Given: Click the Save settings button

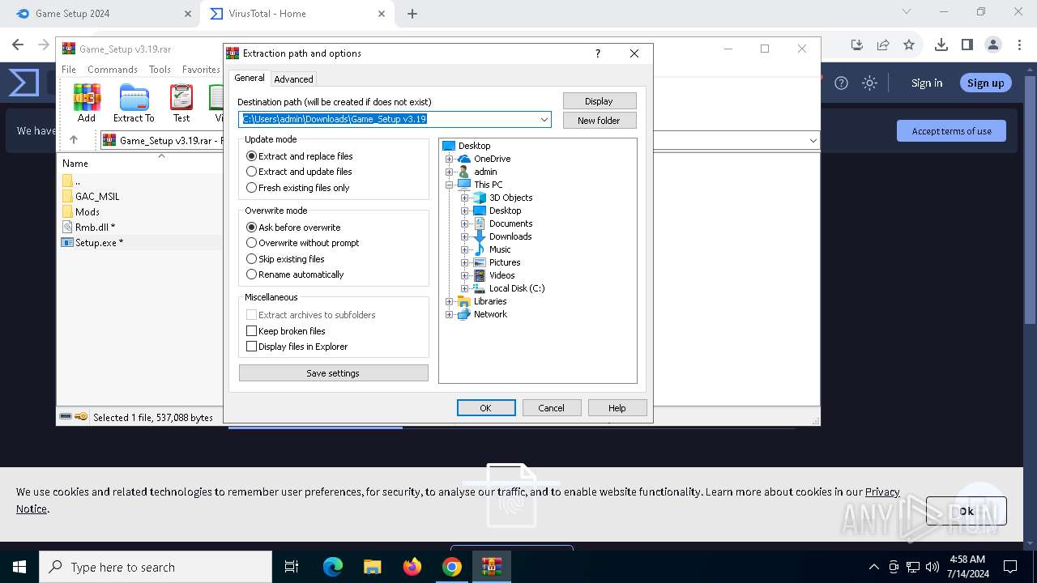Looking at the screenshot, I should (333, 373).
